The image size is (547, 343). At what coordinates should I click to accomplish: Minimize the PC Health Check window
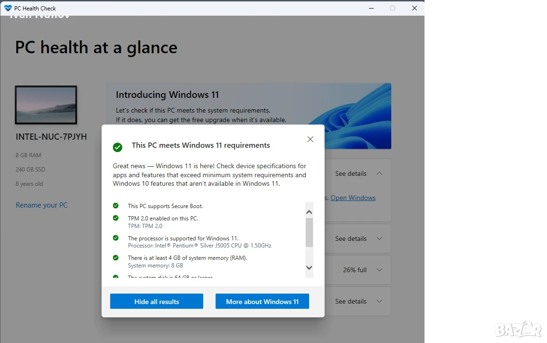coord(371,8)
